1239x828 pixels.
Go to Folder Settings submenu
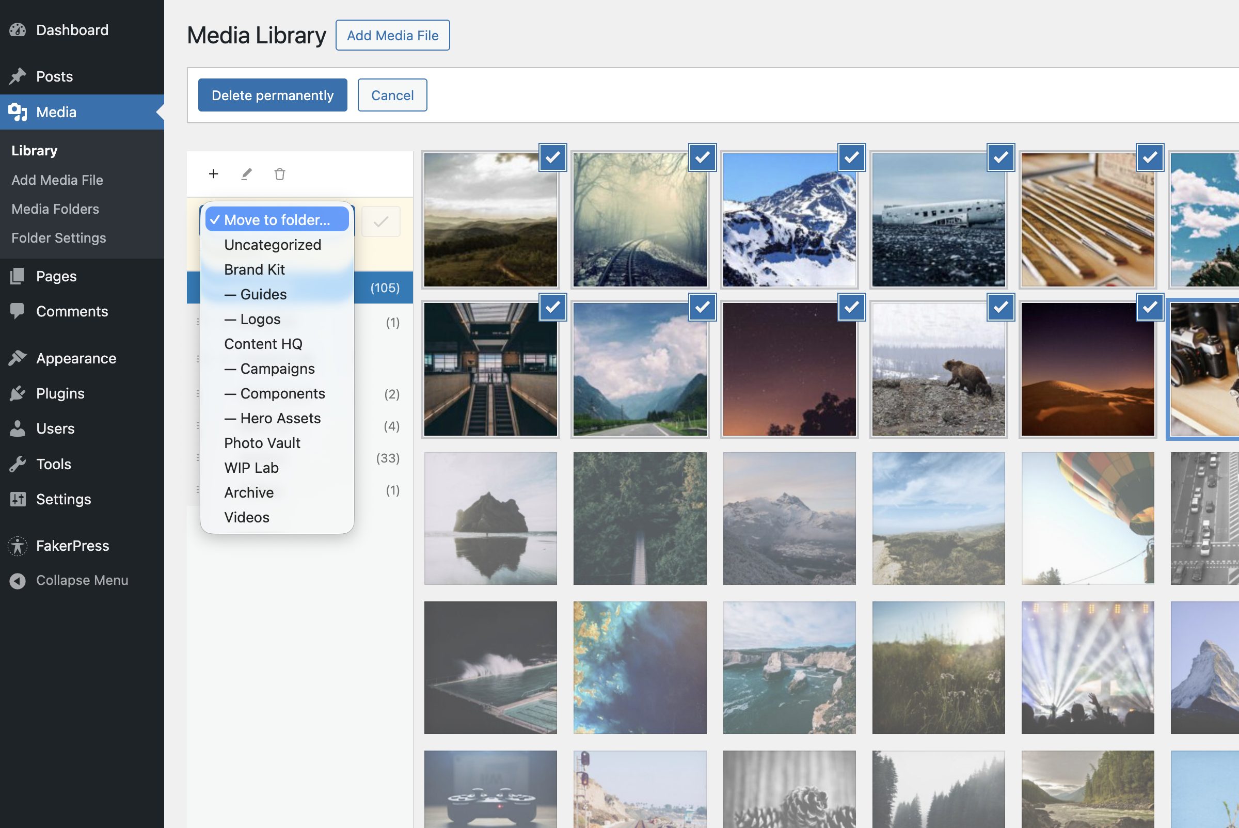pos(59,237)
